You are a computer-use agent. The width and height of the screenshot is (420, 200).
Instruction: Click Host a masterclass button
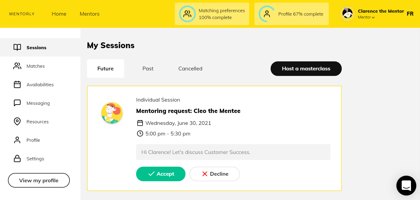tap(306, 69)
